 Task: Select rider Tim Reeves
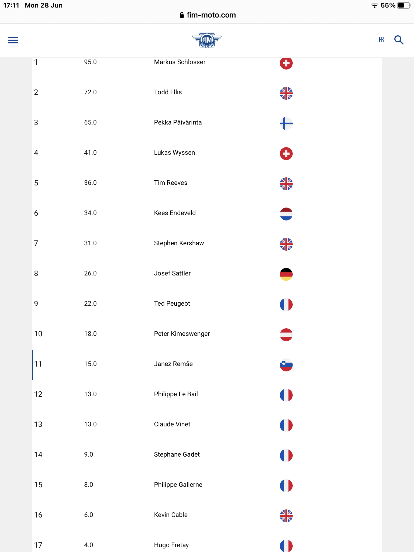pos(171,183)
